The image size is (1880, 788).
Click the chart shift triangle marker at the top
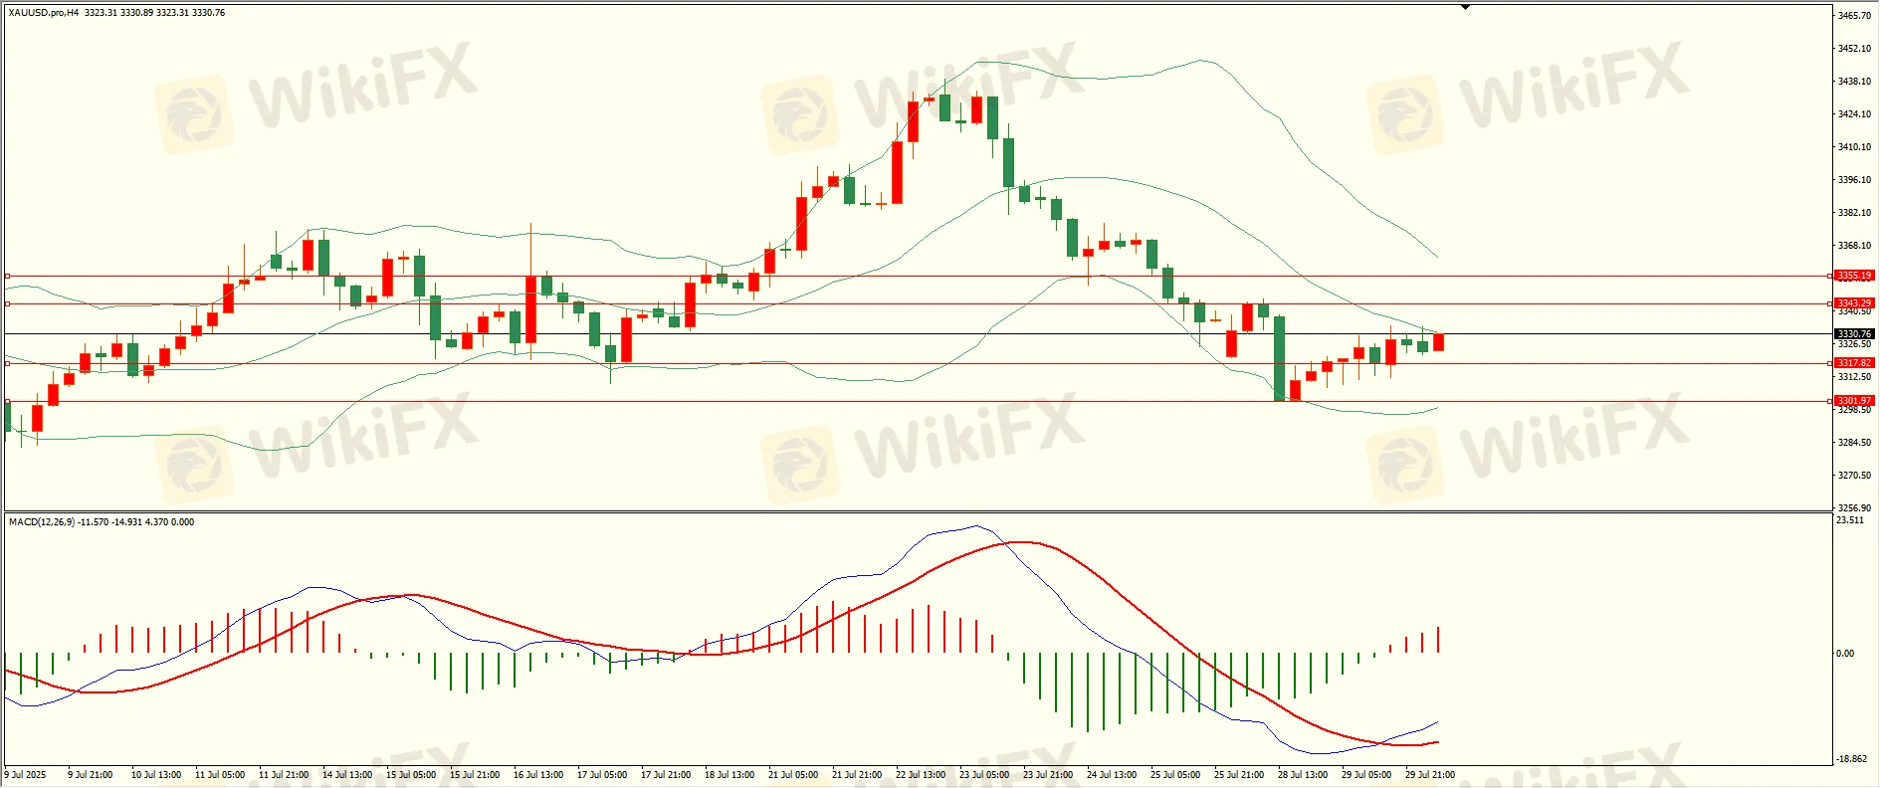pos(1465,7)
